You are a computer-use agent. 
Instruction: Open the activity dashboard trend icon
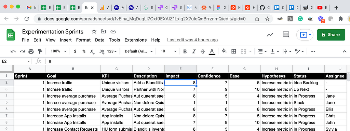[x=270, y=34]
